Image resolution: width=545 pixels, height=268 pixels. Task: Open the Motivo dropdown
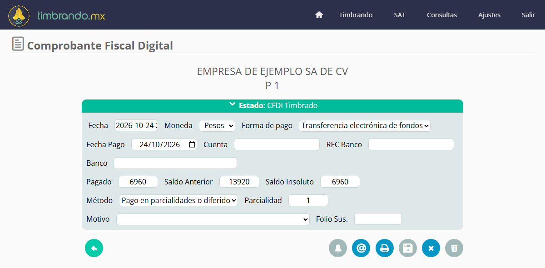coord(213,219)
